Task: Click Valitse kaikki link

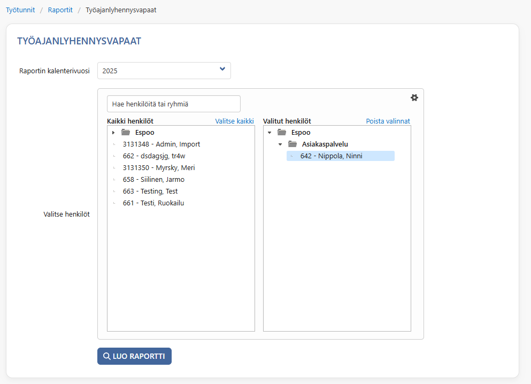Action: click(234, 121)
